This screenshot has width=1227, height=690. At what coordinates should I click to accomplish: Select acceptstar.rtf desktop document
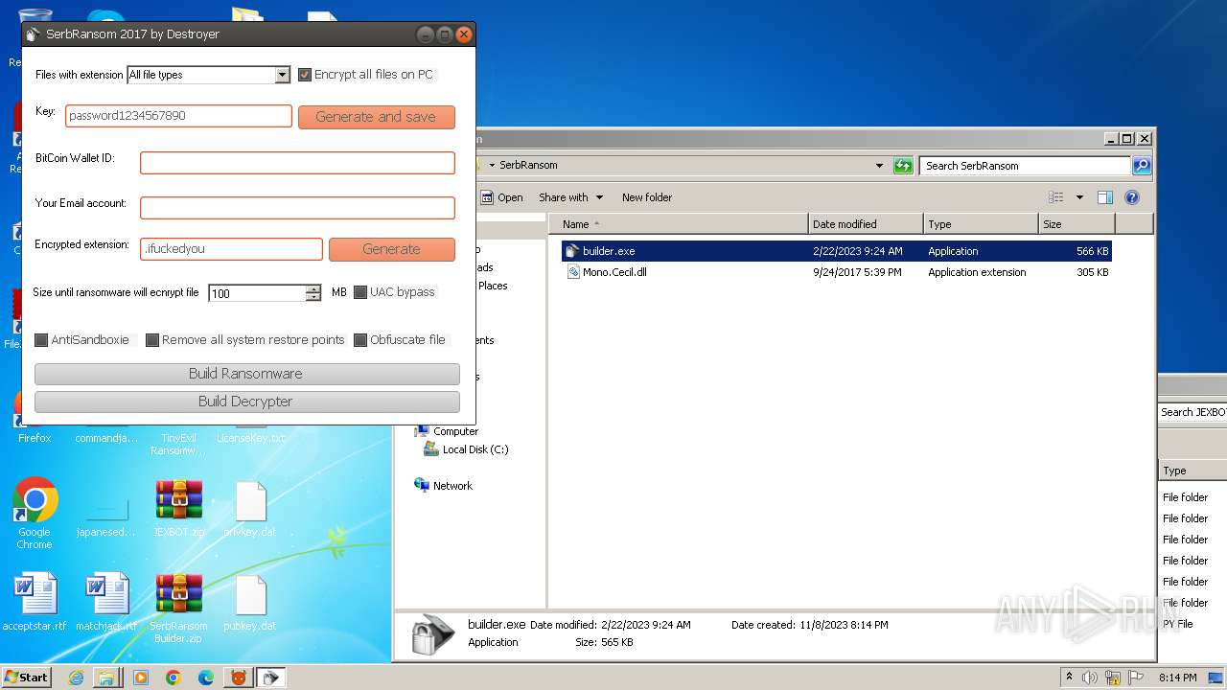pos(35,603)
